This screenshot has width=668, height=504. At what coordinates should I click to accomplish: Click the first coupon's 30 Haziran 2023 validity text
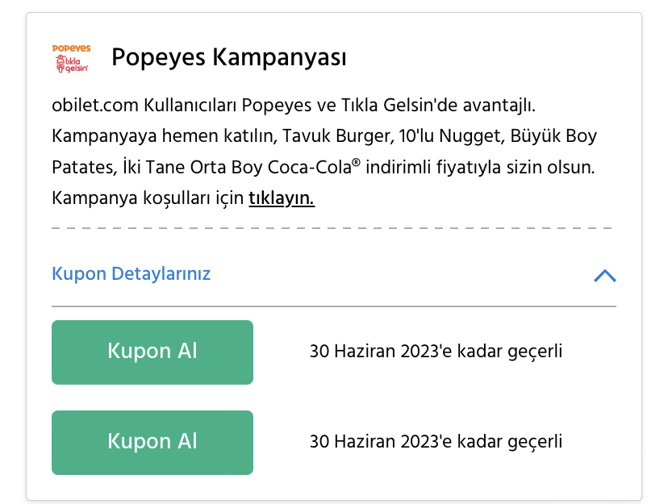(436, 352)
